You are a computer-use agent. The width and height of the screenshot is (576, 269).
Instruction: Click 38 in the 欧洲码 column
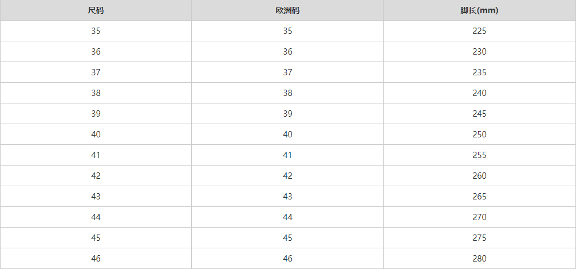coord(287,93)
